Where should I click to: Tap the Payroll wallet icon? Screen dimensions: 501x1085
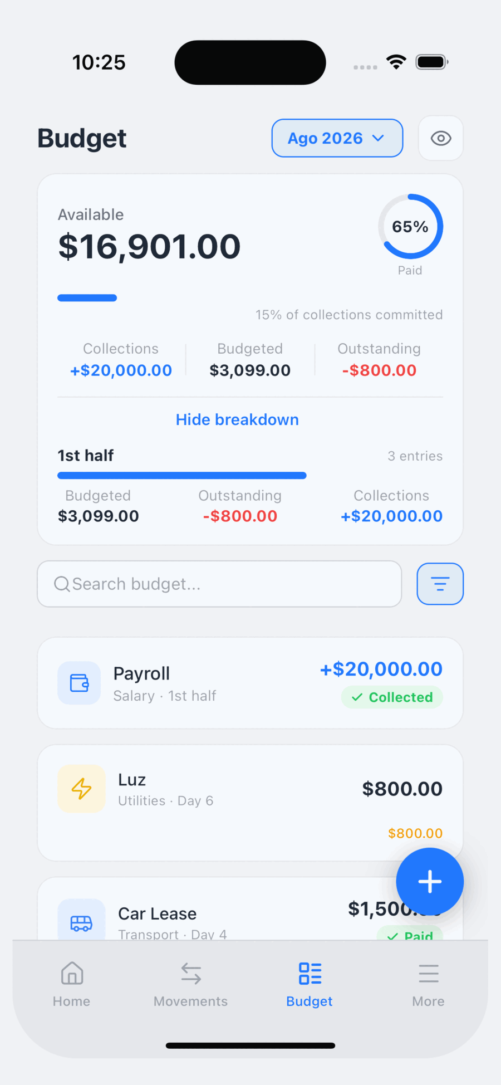79,683
